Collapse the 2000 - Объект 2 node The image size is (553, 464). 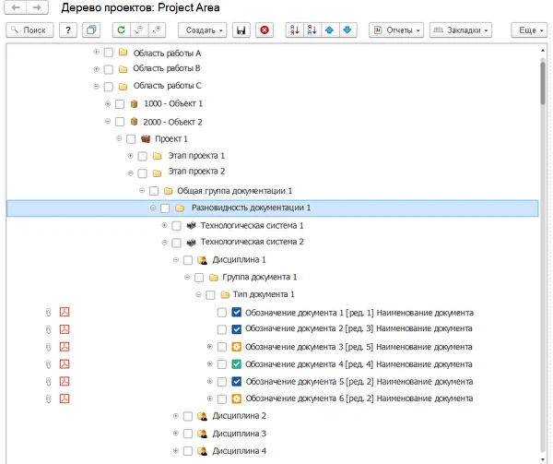coord(108,121)
